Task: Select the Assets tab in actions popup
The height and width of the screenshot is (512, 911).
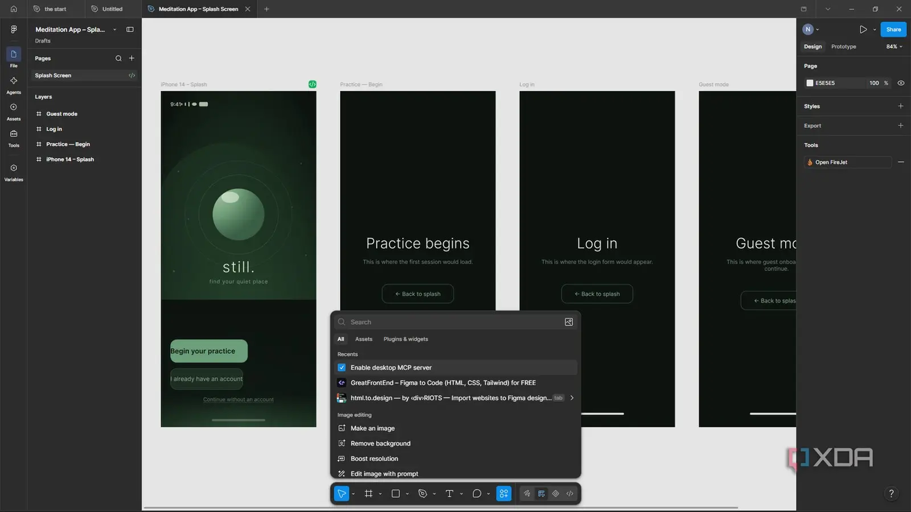Action: click(x=364, y=339)
